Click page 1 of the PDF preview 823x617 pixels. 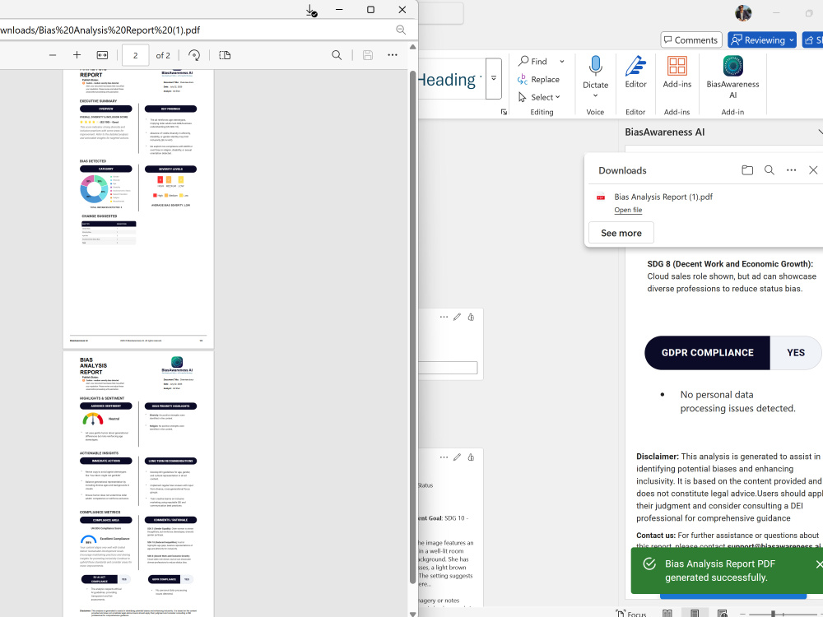tap(138, 208)
